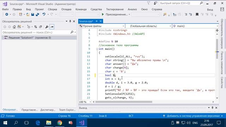This screenshot has height=127, width=226.
Task: Open the Средства menu
Action: pos(96,10)
